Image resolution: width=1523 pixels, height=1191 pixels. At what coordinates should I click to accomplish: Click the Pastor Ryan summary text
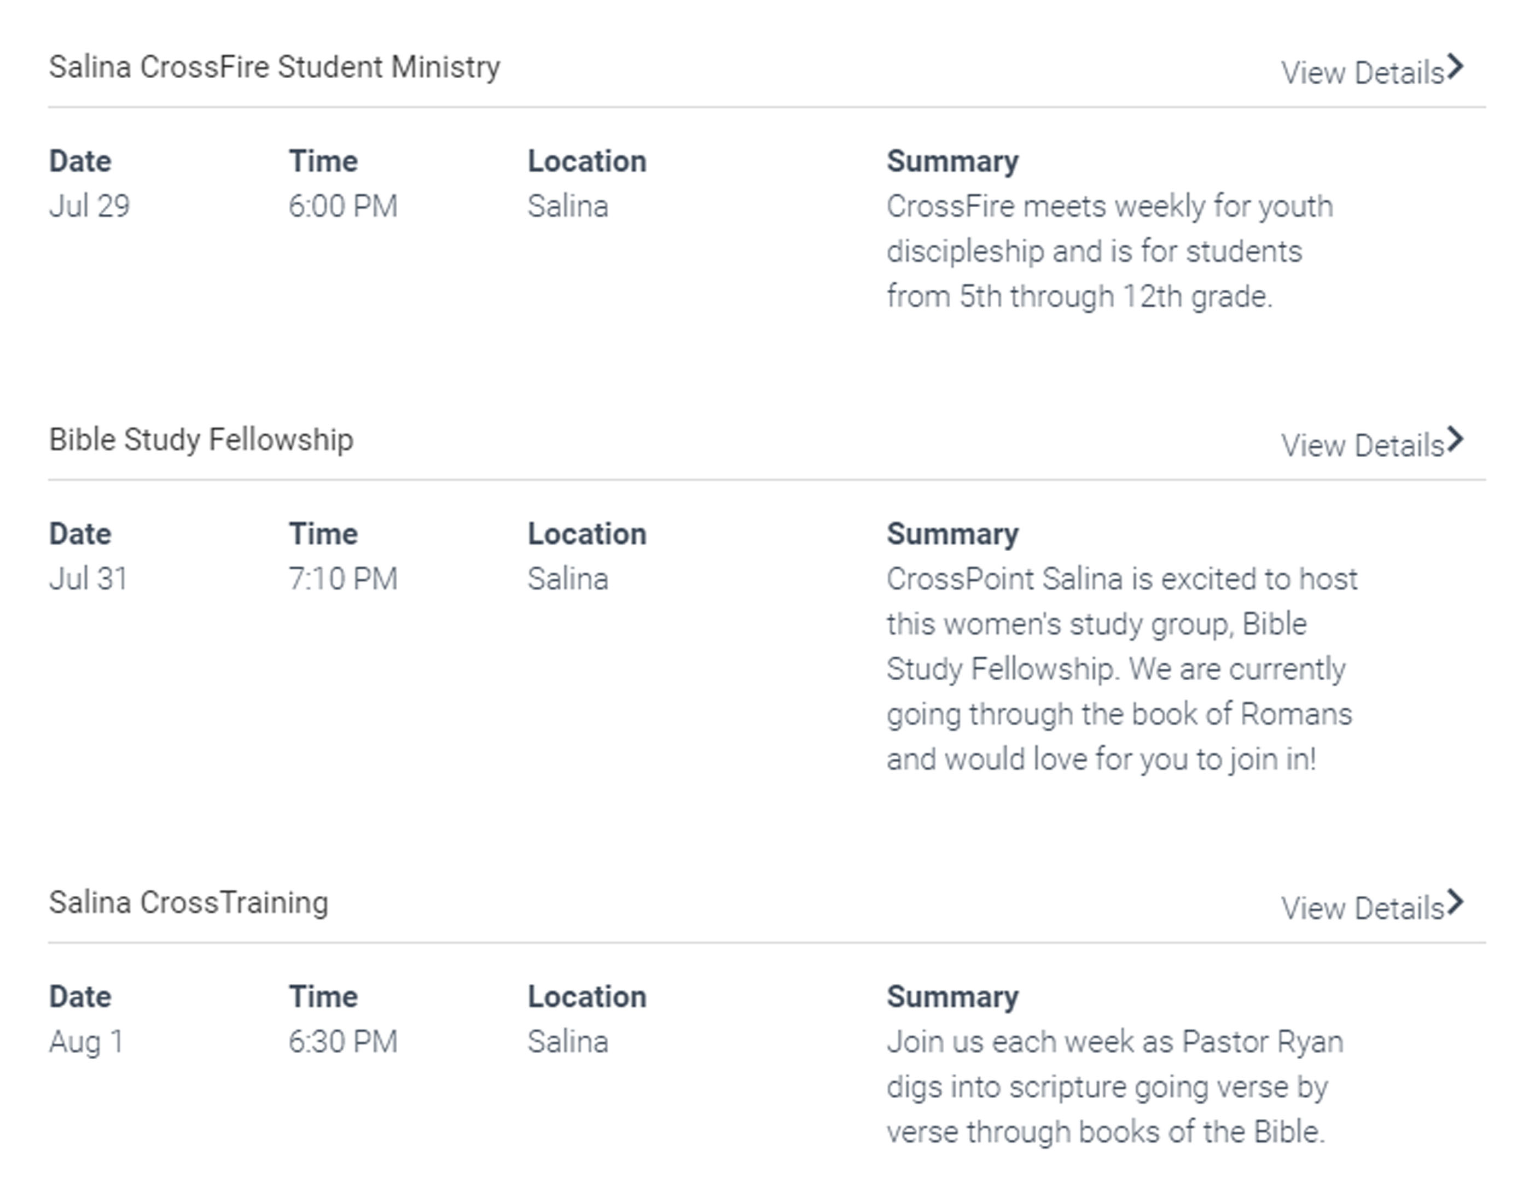click(1115, 1087)
